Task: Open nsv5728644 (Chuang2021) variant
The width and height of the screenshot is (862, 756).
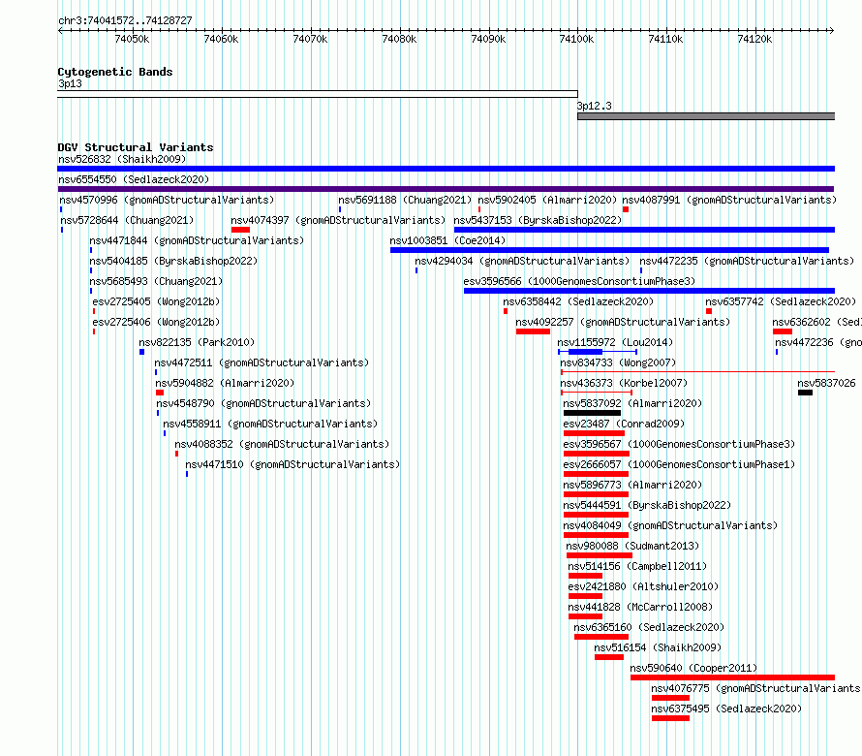Action: (127, 220)
